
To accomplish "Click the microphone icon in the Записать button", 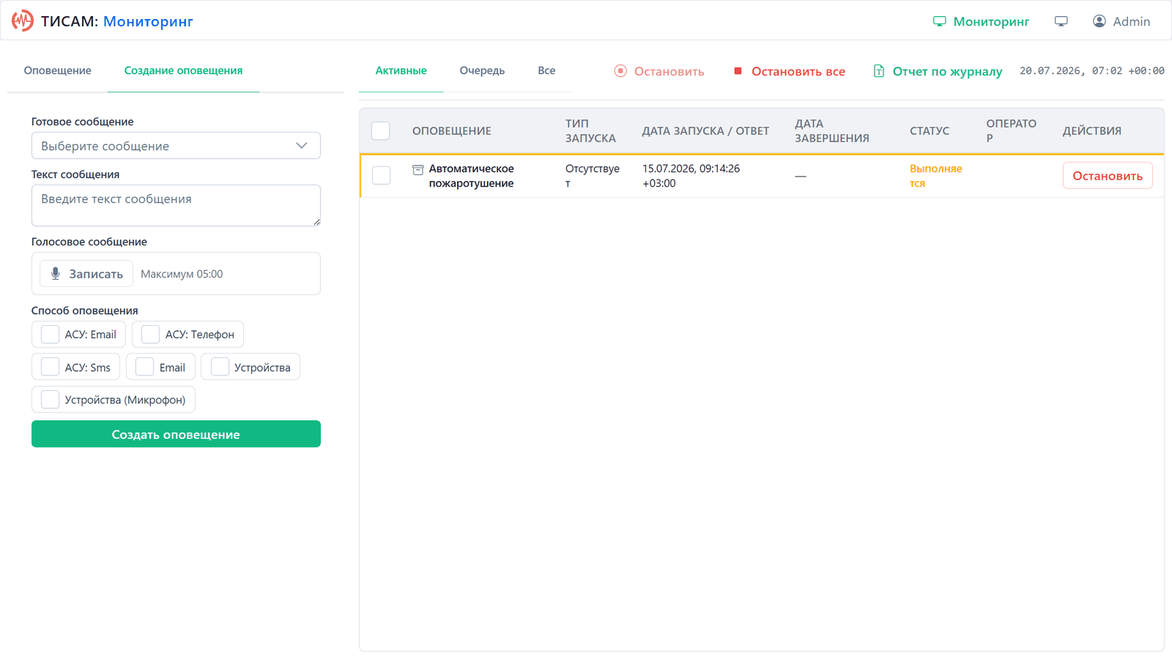I will click(x=56, y=274).
